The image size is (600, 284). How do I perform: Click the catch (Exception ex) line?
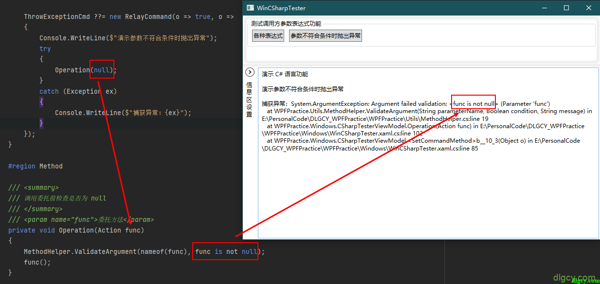78,91
